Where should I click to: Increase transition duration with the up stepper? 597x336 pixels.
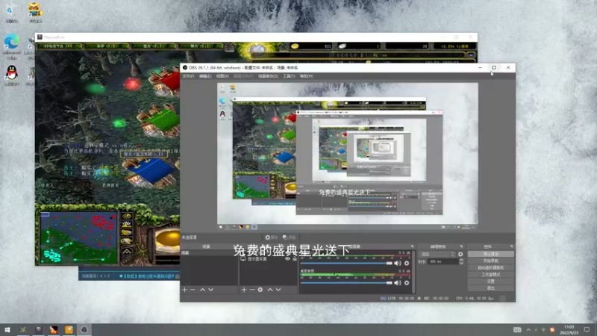point(461,260)
